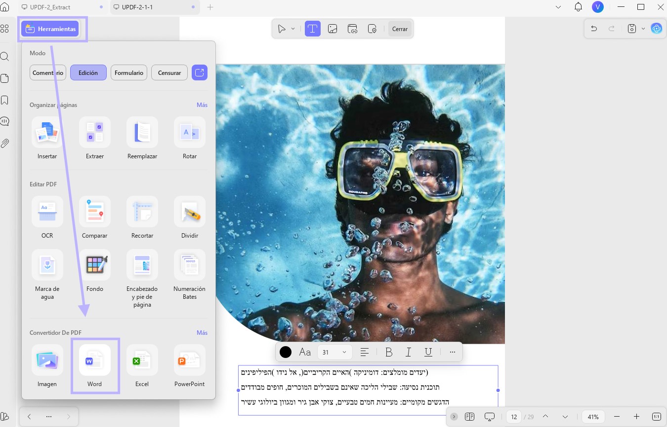Open the user avatar V

(x=598, y=7)
